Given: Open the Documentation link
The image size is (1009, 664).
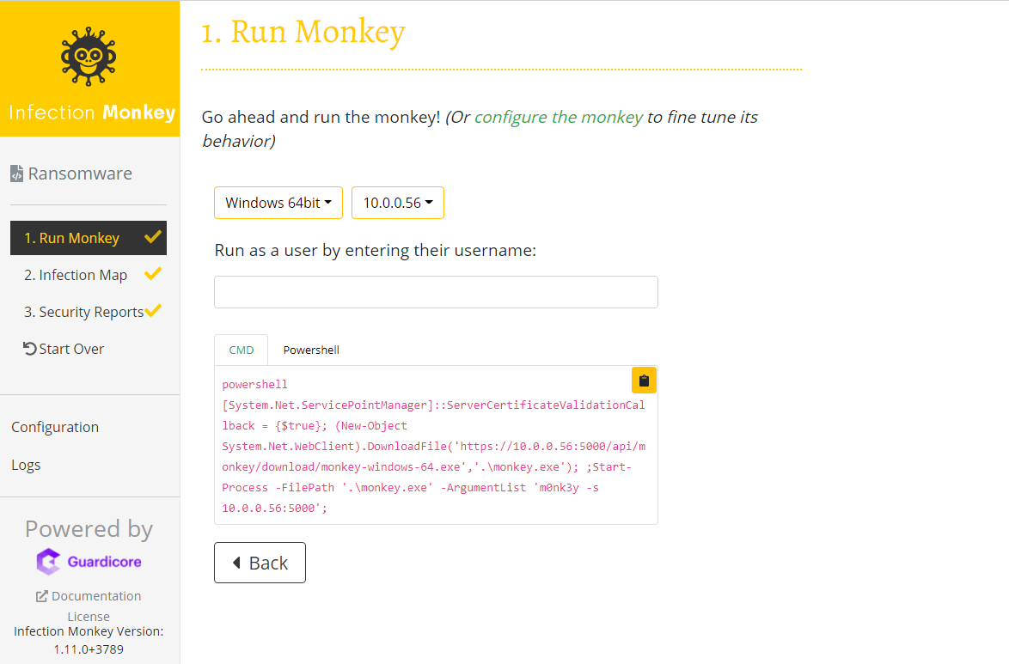Looking at the screenshot, I should (x=89, y=596).
